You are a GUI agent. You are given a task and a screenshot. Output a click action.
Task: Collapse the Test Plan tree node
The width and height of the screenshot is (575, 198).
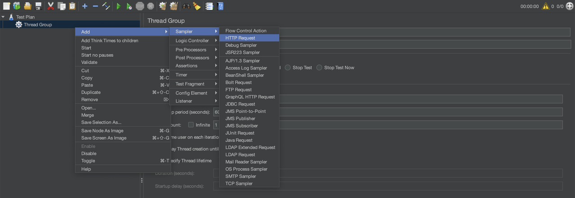pos(4,17)
